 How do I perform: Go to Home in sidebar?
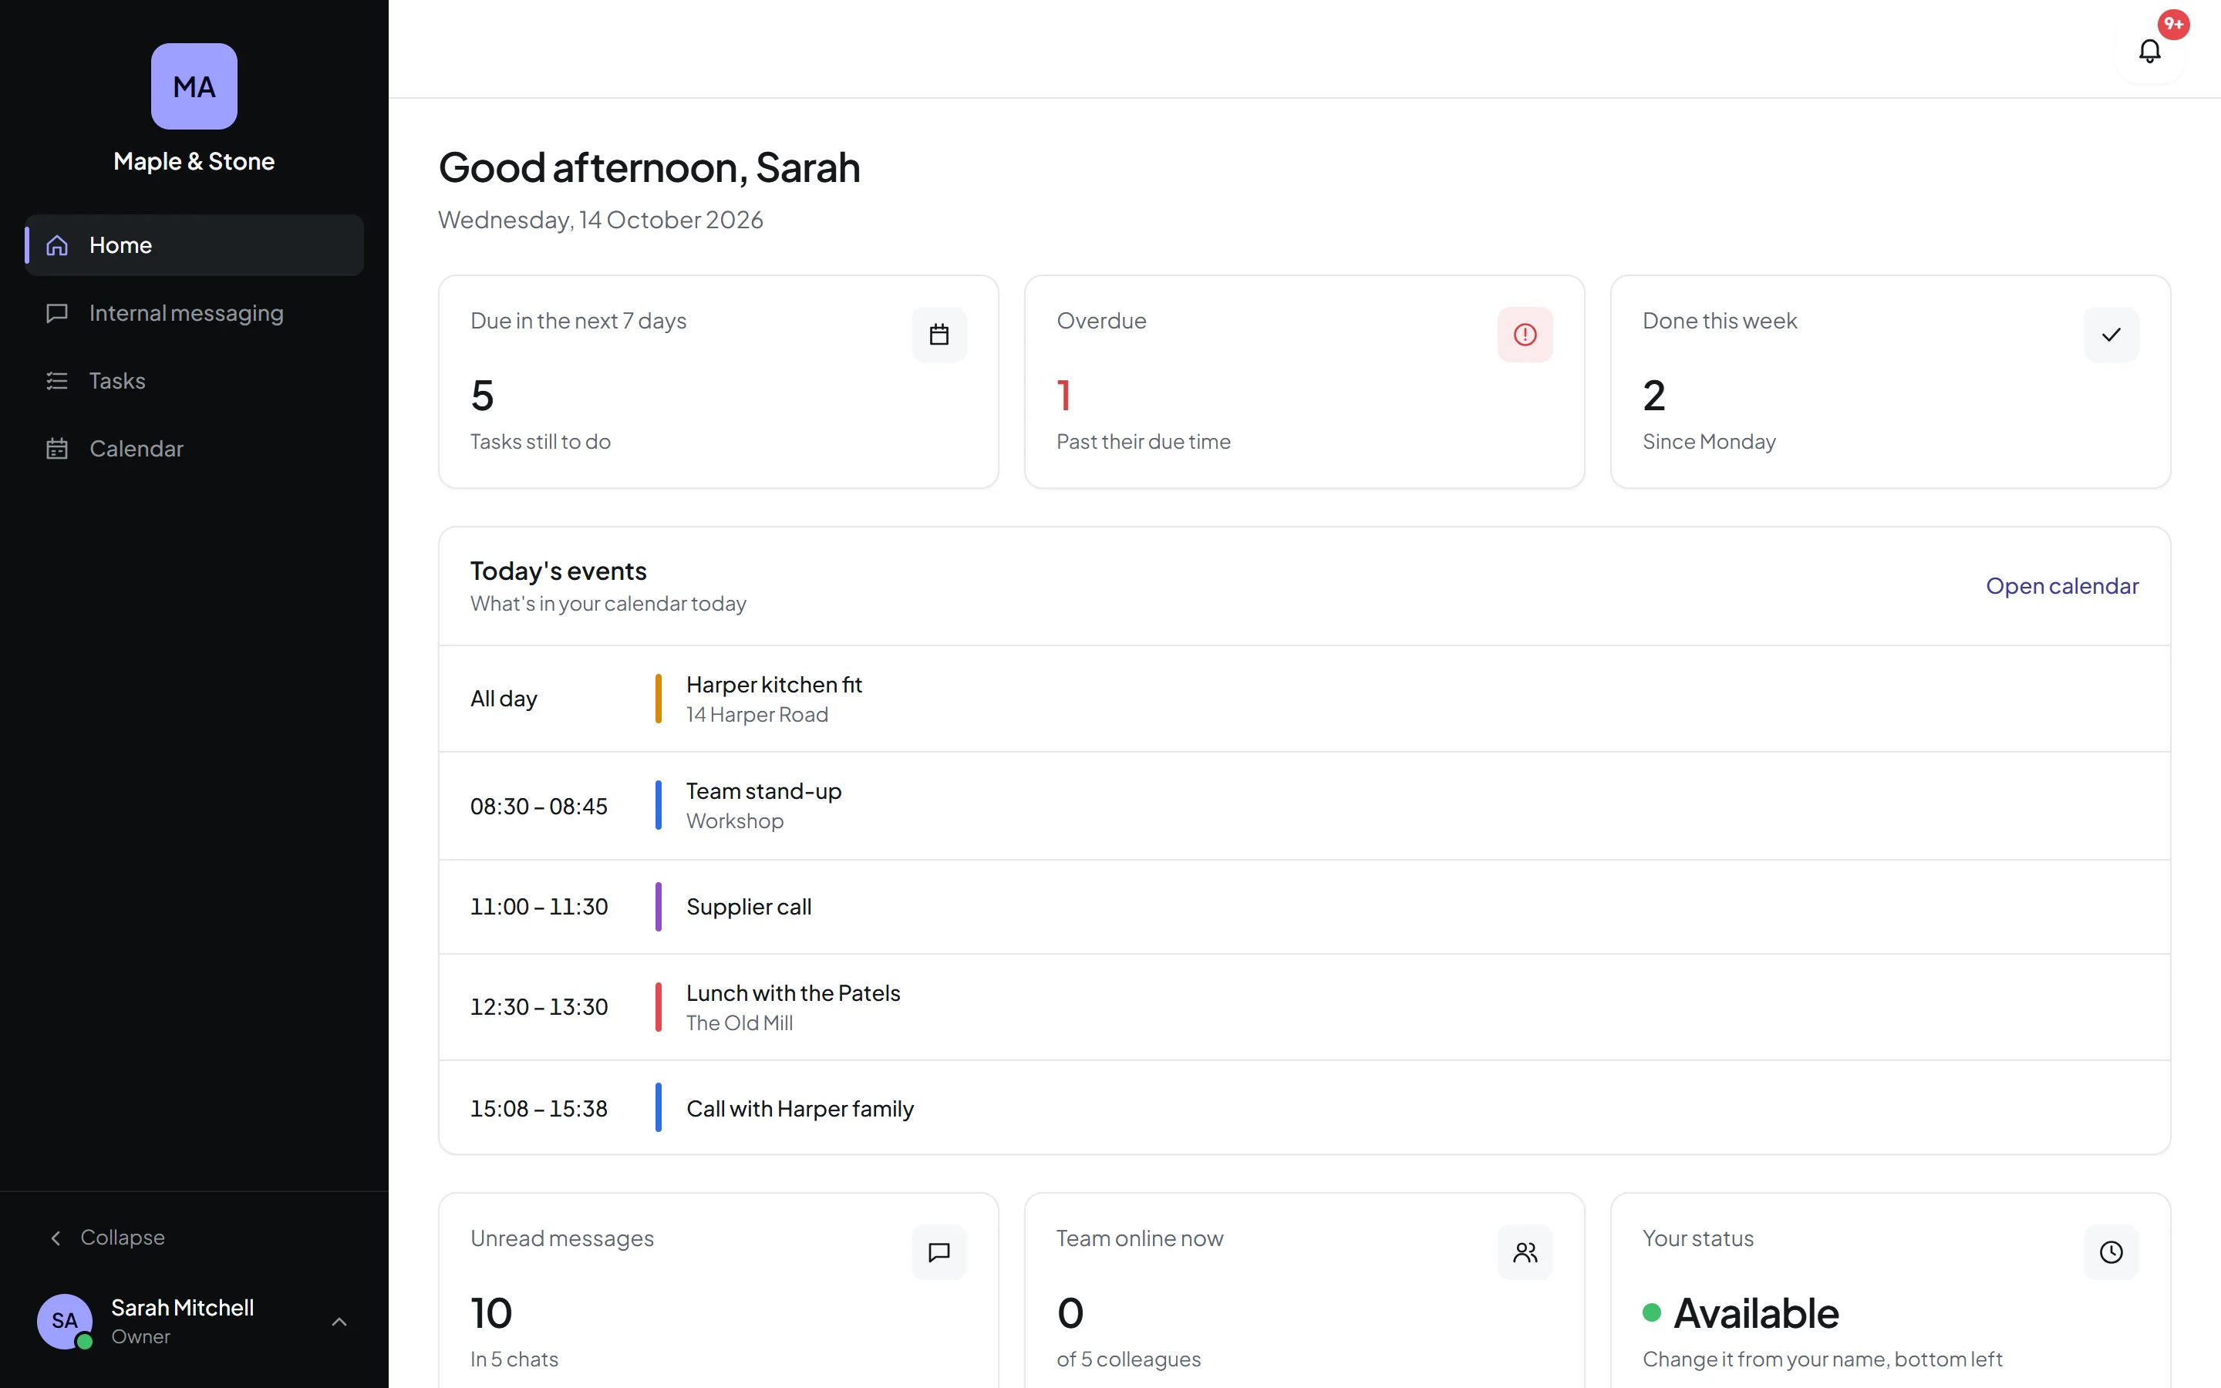coord(194,245)
